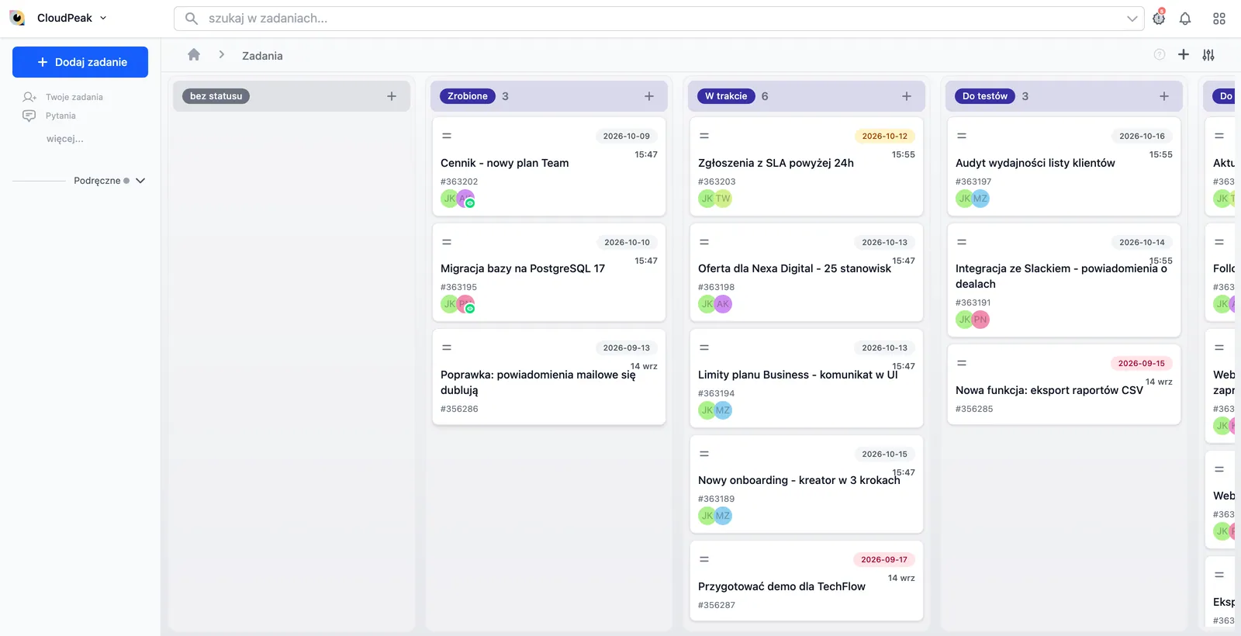Image resolution: width=1241 pixels, height=636 pixels.
Task: Open the apps grid menu
Action: [x=1219, y=19]
